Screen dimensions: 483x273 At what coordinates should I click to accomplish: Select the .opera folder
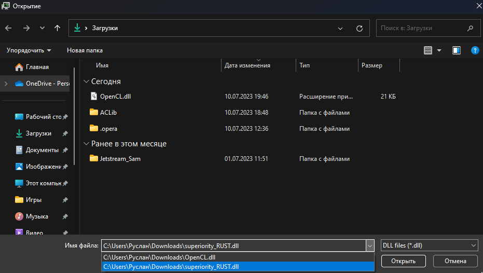(x=108, y=128)
